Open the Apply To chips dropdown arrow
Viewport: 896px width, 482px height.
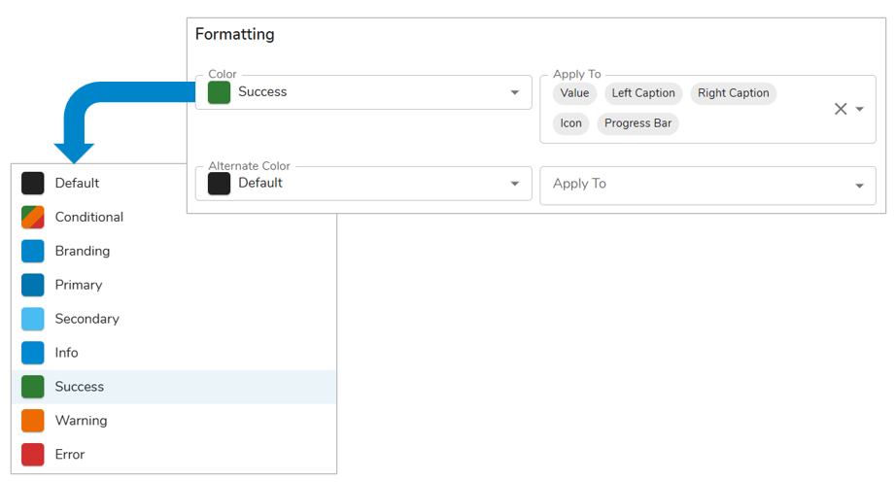pyautogui.click(x=860, y=110)
